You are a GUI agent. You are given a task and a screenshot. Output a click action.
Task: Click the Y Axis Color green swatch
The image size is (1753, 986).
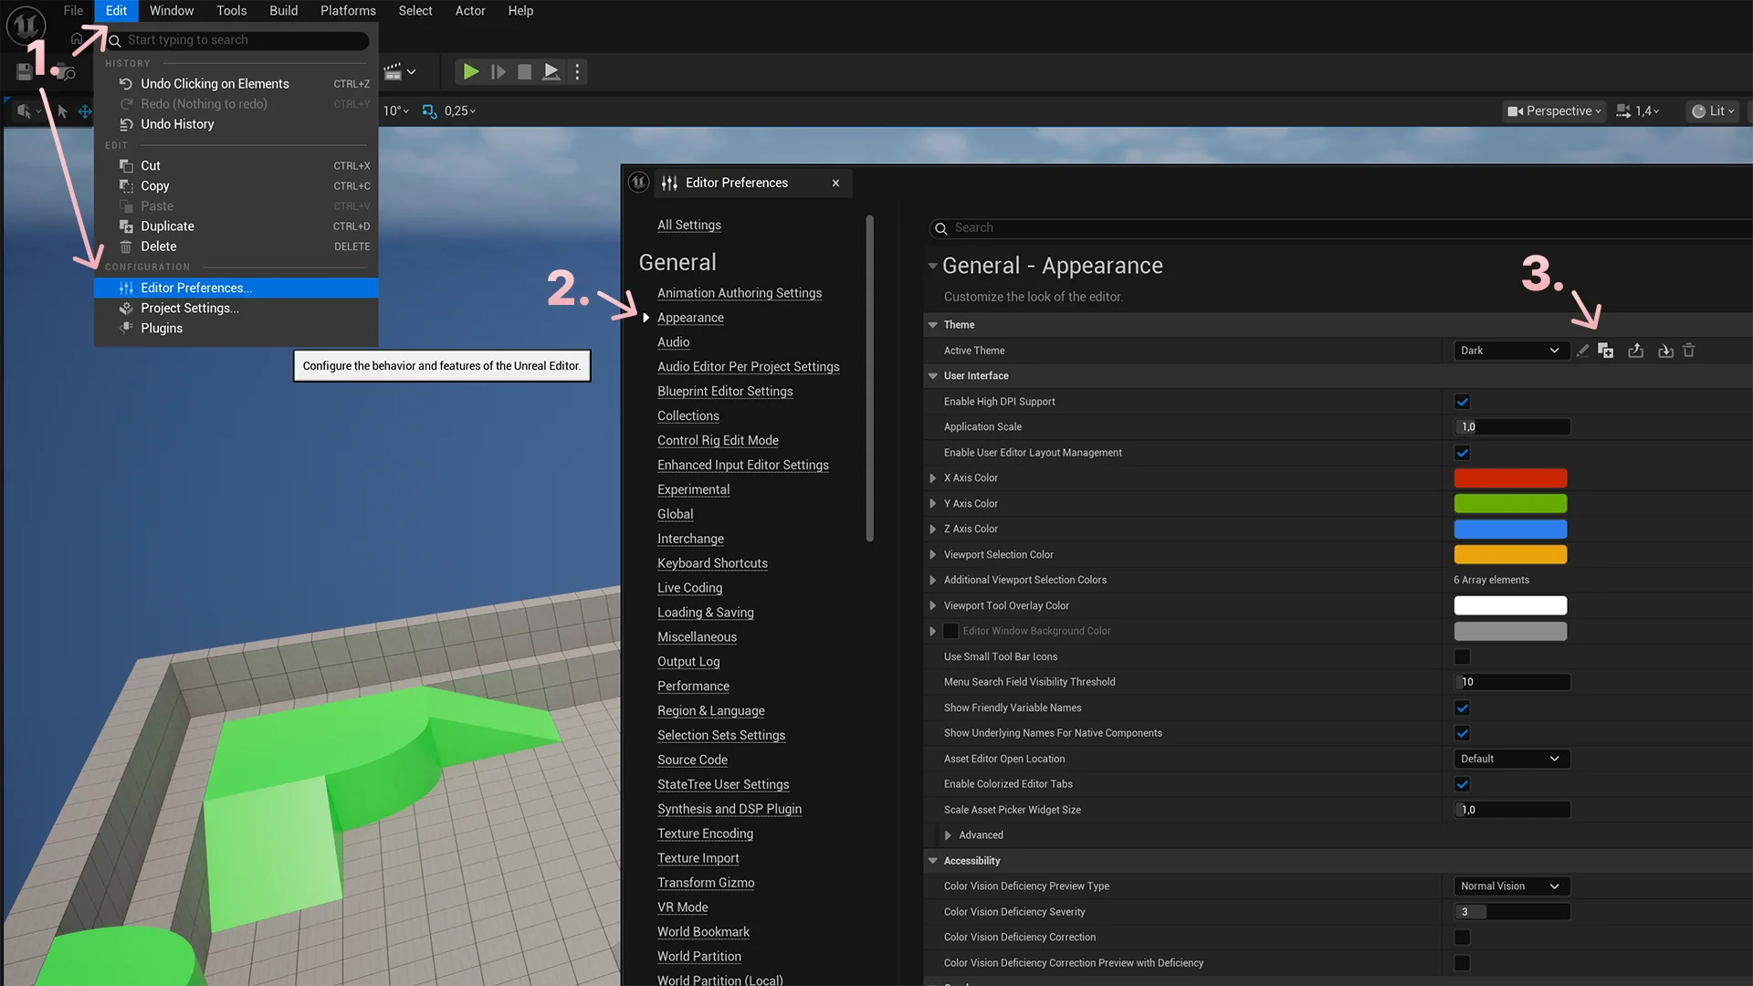point(1510,504)
